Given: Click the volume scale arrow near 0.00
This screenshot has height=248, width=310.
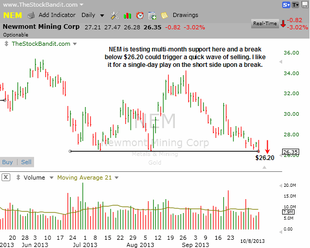Looking at the screenshot, I should pyautogui.click(x=281, y=232).
